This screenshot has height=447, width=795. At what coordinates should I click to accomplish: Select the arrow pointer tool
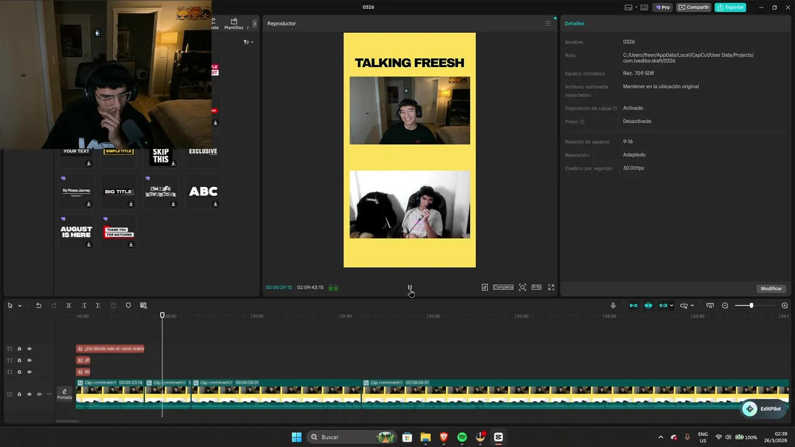[10, 305]
